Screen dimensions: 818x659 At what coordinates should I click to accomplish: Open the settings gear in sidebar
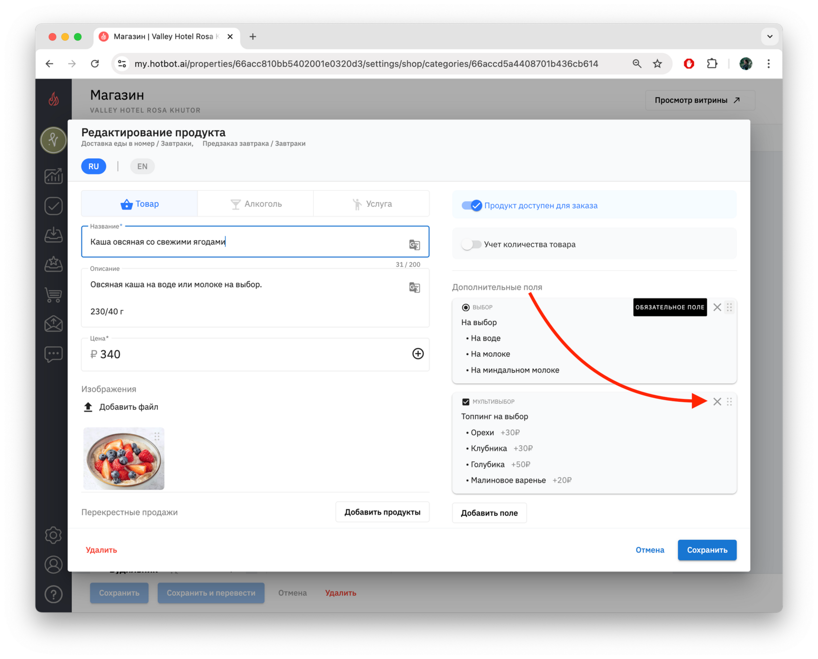coord(54,535)
